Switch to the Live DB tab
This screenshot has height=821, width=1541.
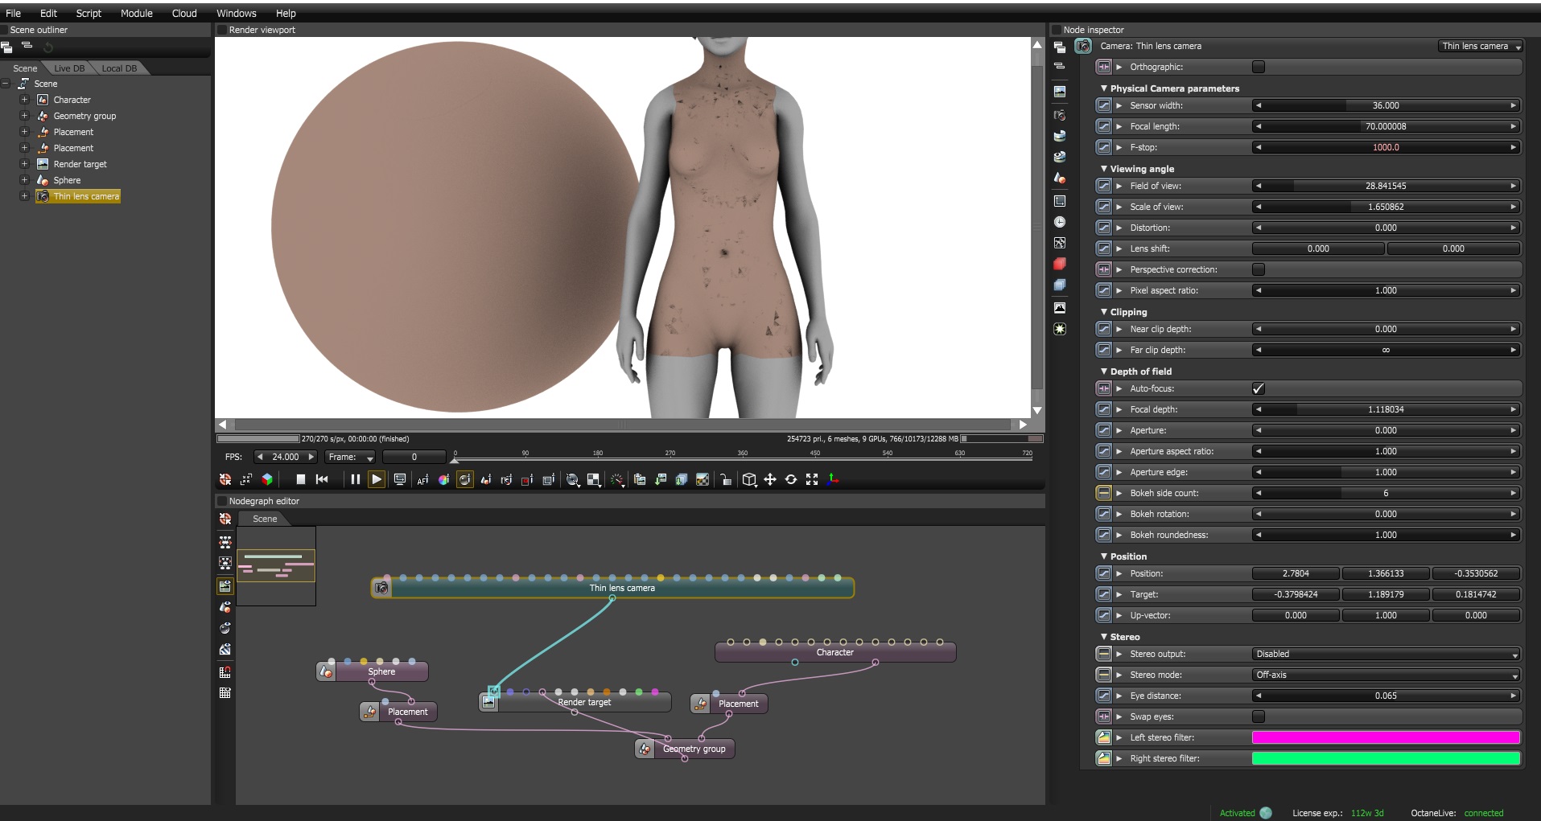69,68
